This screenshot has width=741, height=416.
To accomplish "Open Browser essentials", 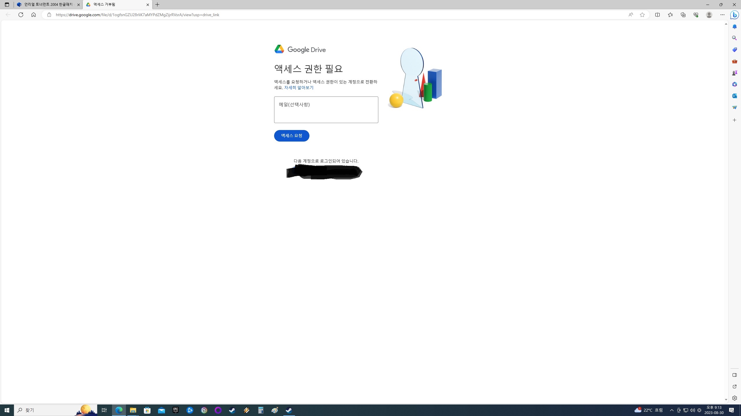I will point(696,15).
